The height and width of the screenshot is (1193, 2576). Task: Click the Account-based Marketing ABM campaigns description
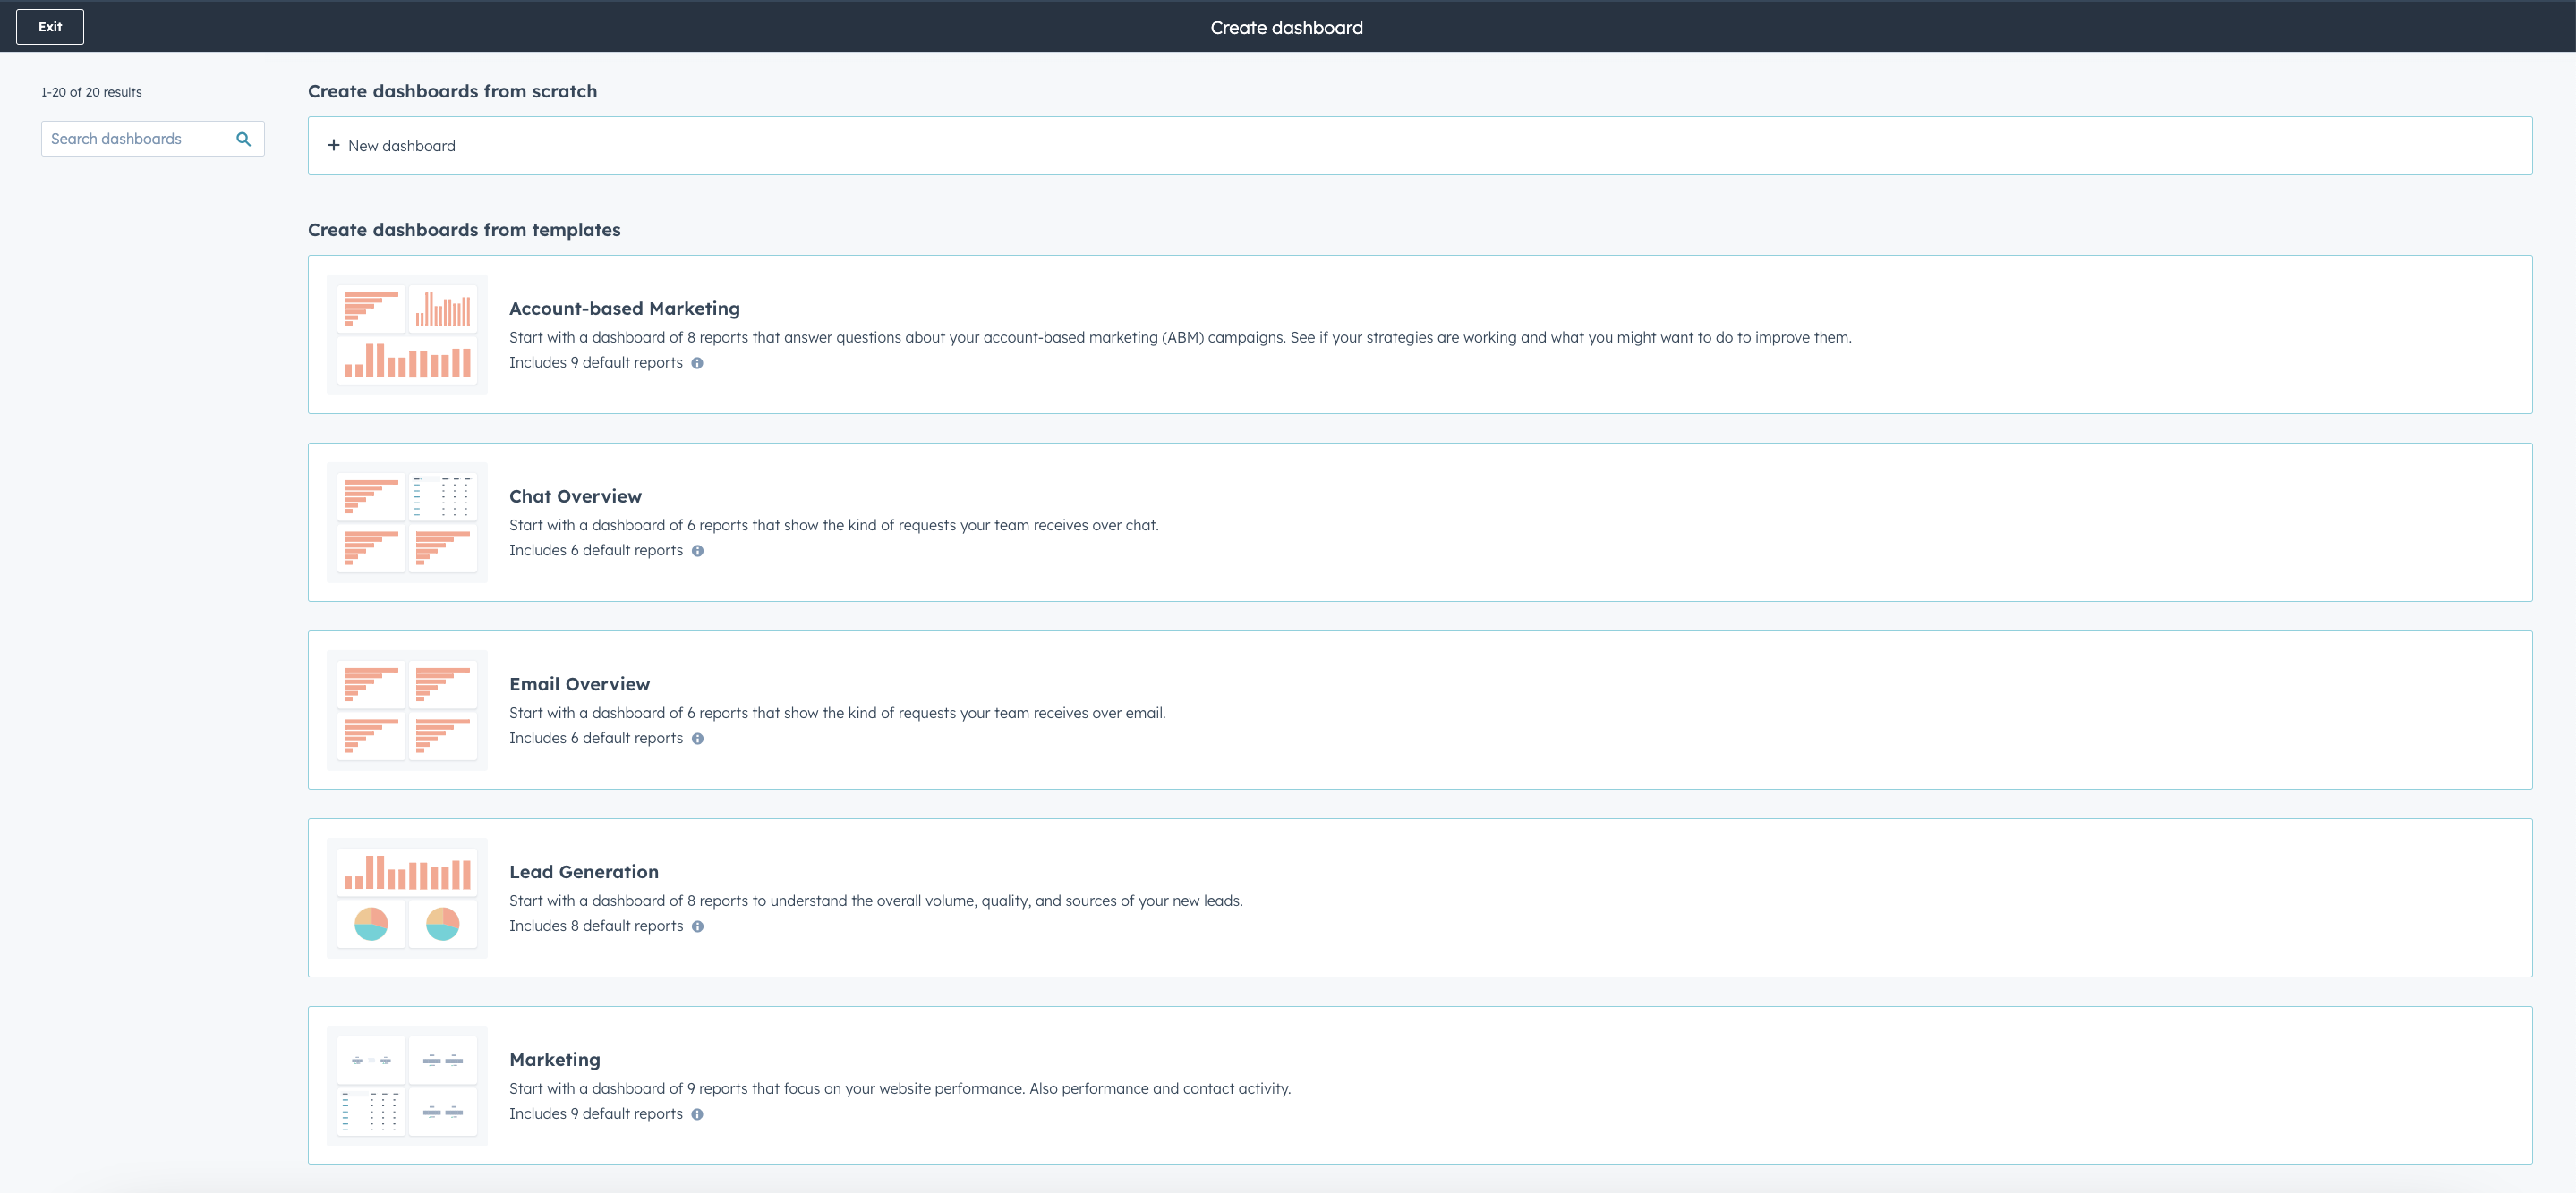coord(1180,338)
